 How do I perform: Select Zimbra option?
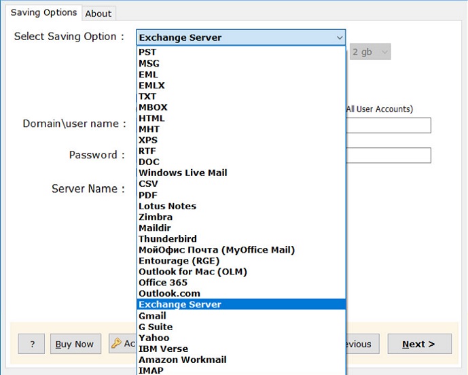tap(241, 217)
